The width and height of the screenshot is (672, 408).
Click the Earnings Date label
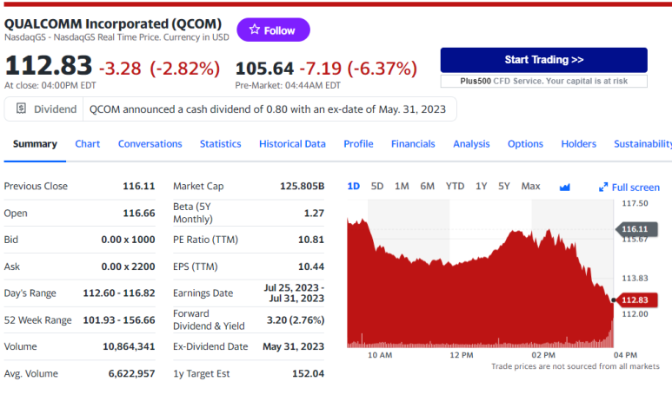click(x=203, y=293)
